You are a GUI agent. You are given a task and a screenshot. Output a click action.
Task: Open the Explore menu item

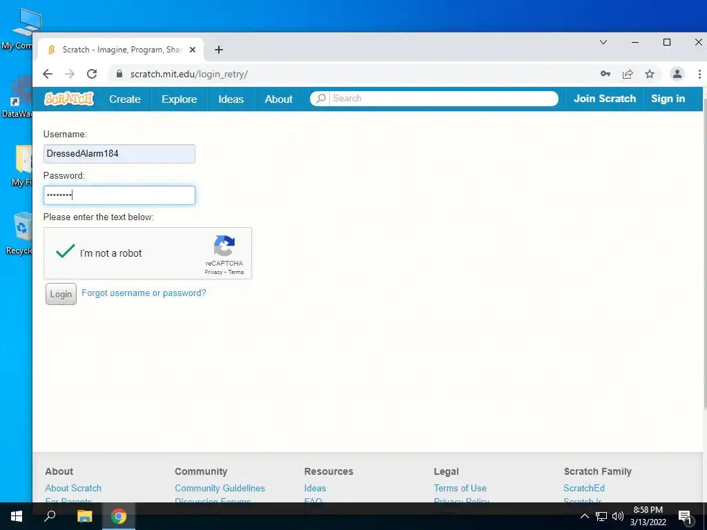point(179,99)
